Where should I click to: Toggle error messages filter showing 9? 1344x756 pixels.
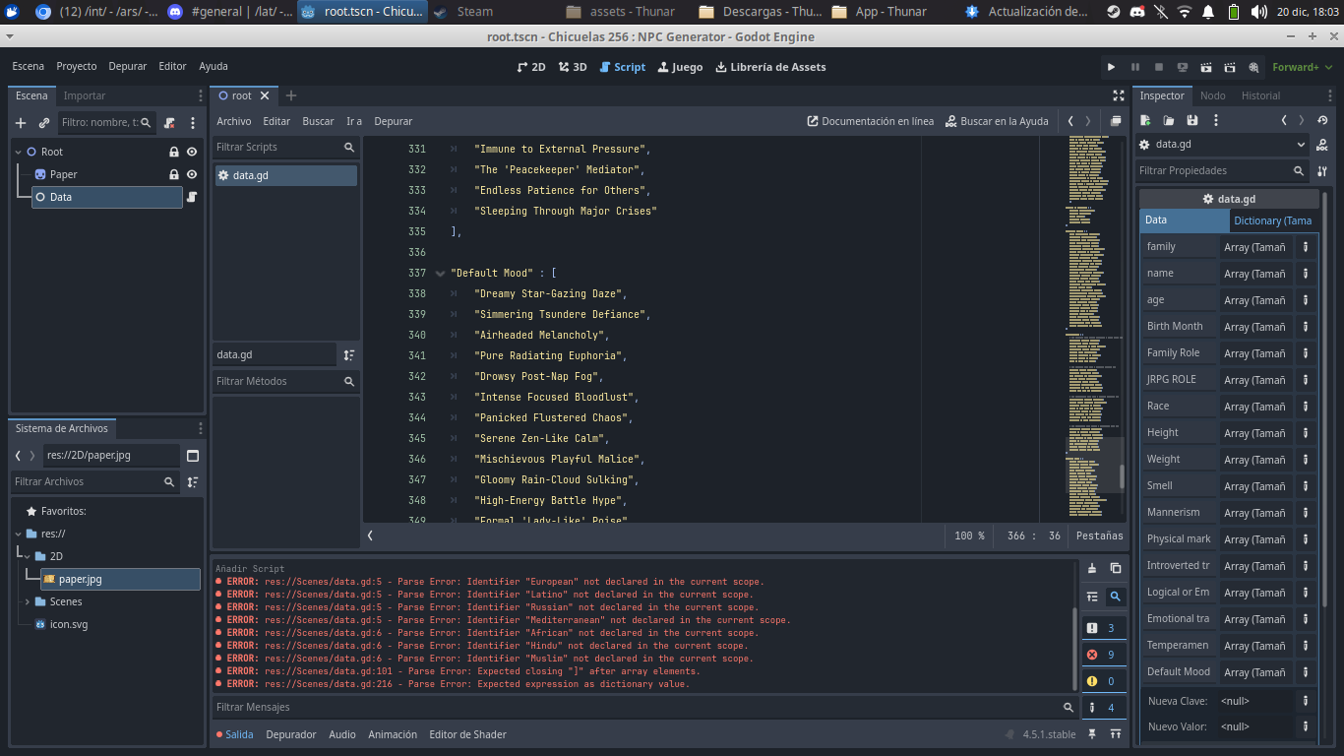(1104, 655)
